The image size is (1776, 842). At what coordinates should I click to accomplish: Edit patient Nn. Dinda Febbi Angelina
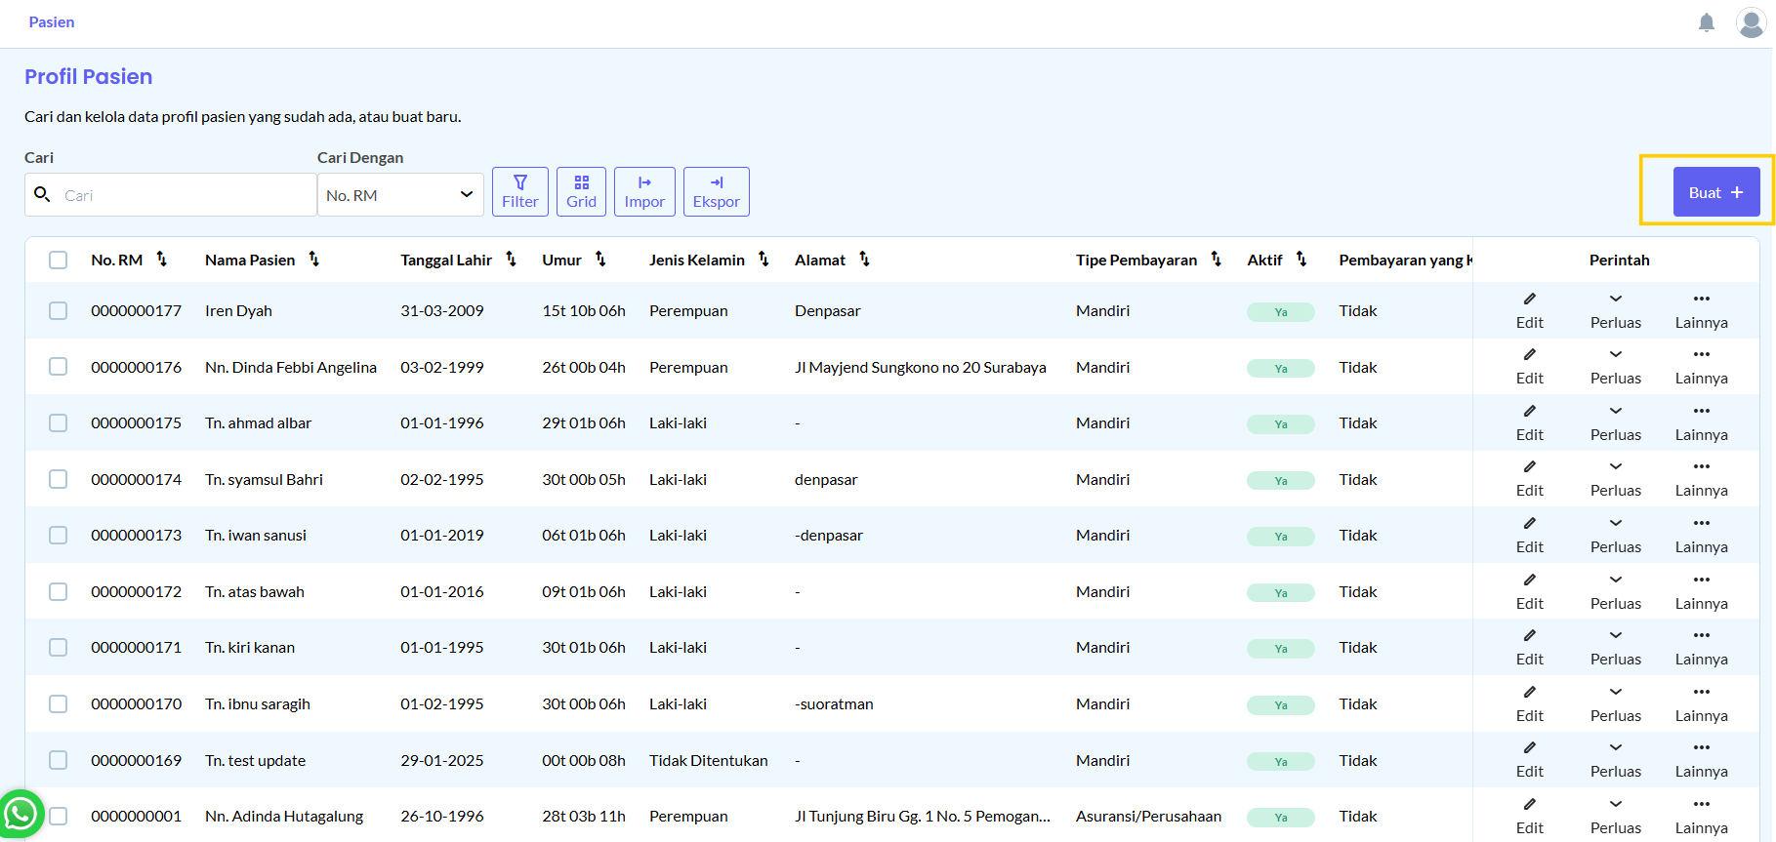1530,367
